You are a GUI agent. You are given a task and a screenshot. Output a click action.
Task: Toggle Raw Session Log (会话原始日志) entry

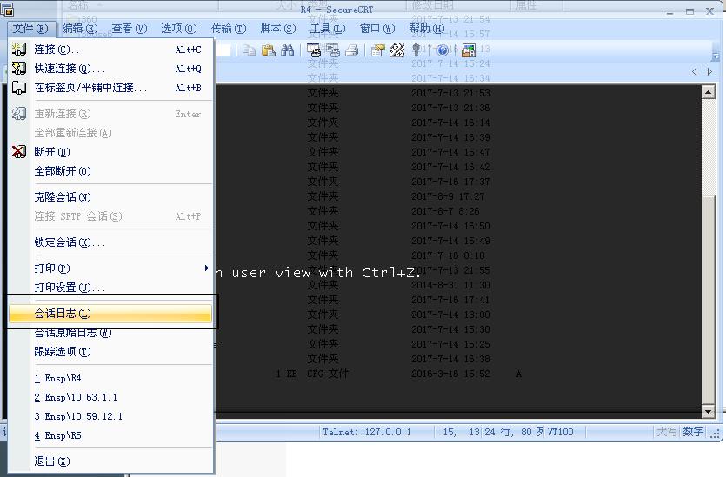click(x=72, y=333)
